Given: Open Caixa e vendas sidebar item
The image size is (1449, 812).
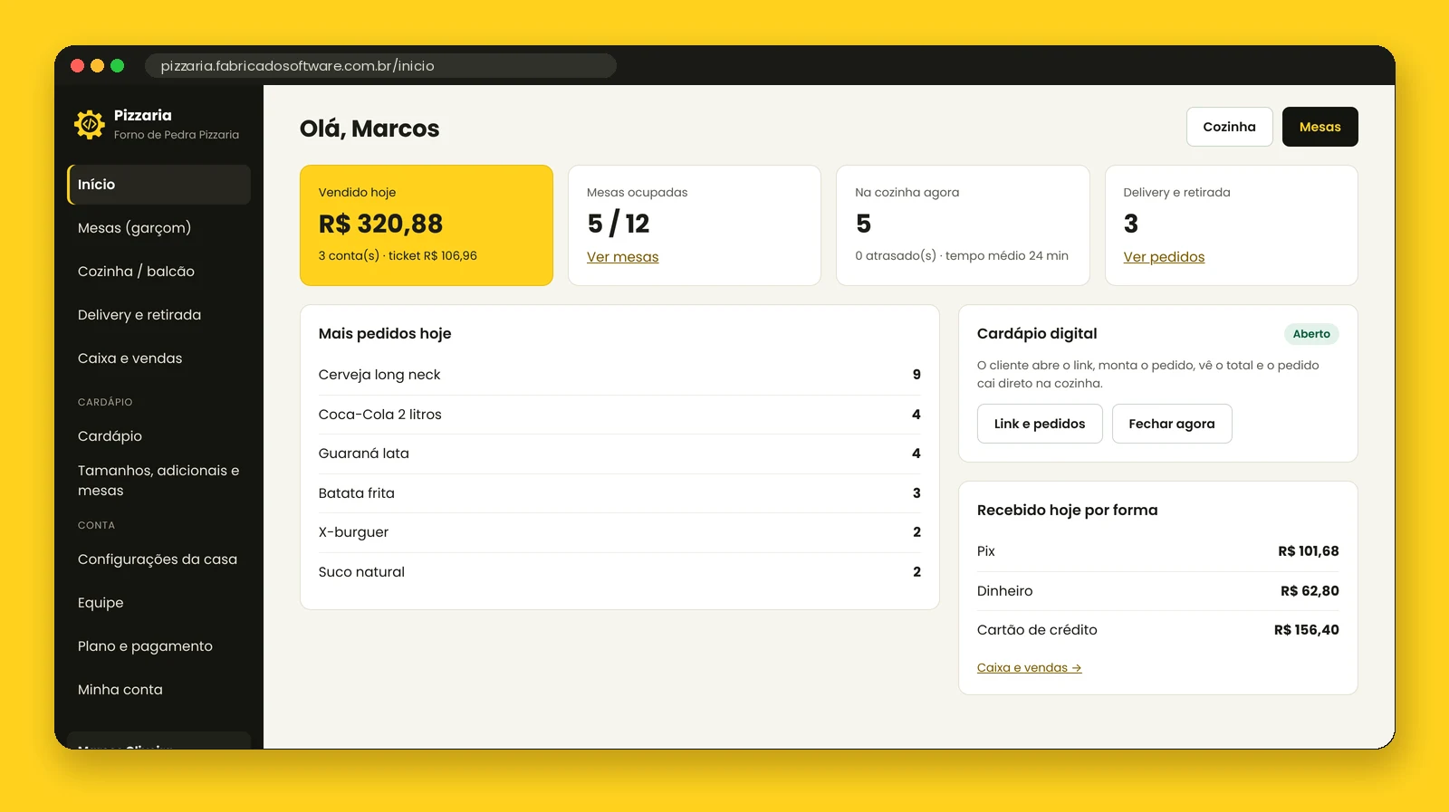Looking at the screenshot, I should [x=159, y=358].
